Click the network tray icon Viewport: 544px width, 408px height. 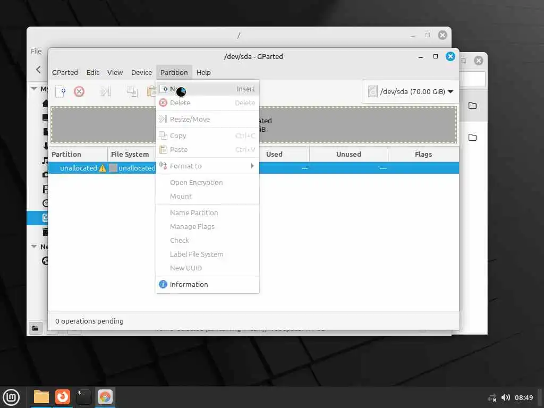point(492,398)
